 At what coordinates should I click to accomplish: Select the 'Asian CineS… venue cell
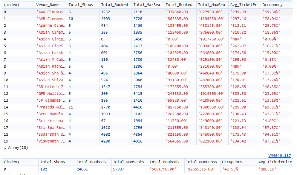(51, 46)
